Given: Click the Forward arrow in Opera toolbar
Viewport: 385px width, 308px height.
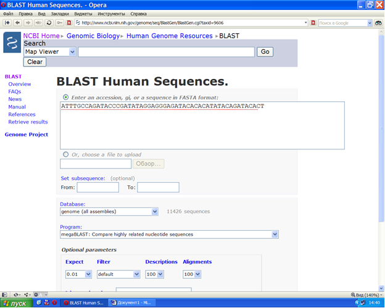Looking at the screenshot, I should coord(28,23).
